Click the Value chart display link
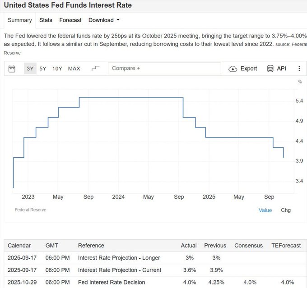This screenshot has width=307, height=288. pyautogui.click(x=265, y=210)
